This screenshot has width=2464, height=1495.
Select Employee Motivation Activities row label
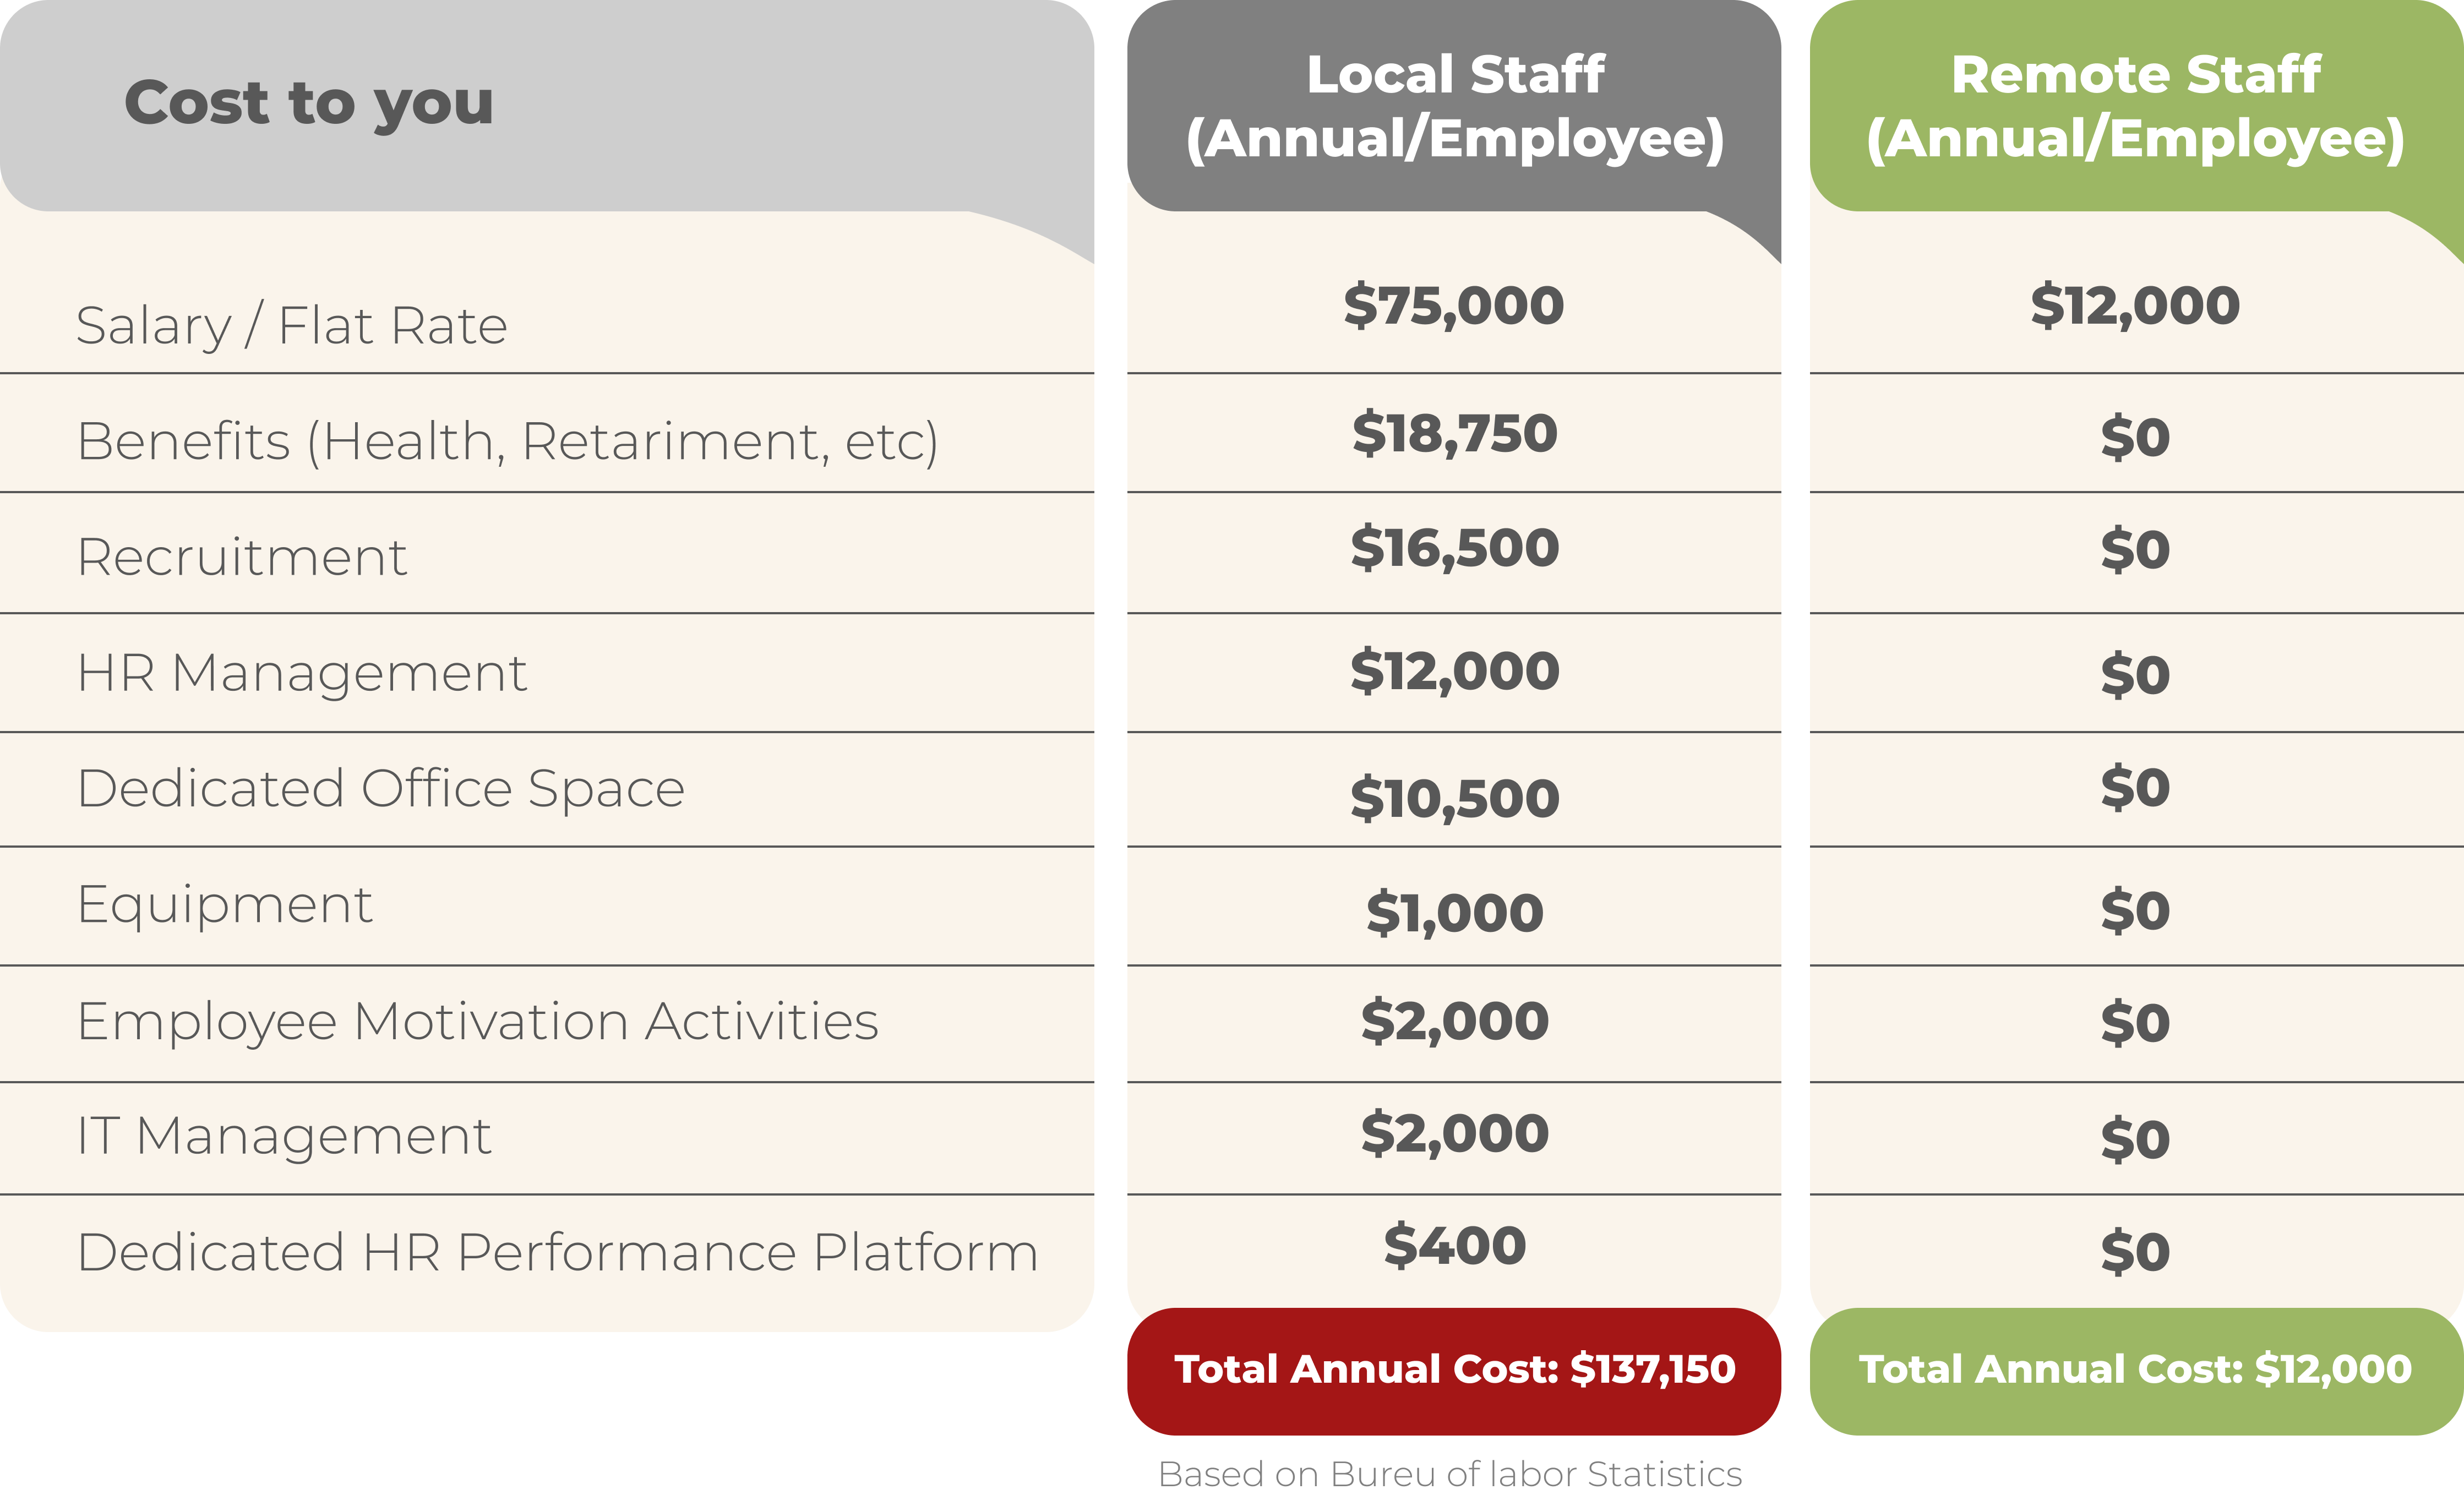click(x=478, y=1022)
